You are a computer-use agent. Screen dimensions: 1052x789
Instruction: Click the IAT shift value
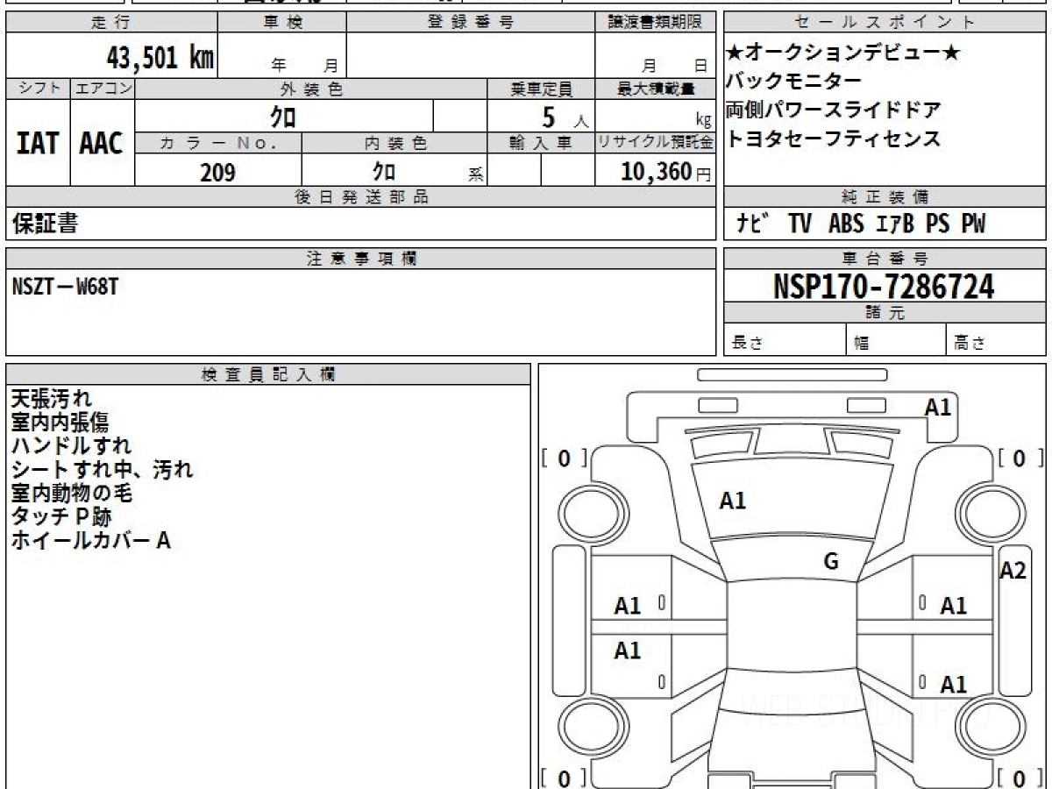38,143
